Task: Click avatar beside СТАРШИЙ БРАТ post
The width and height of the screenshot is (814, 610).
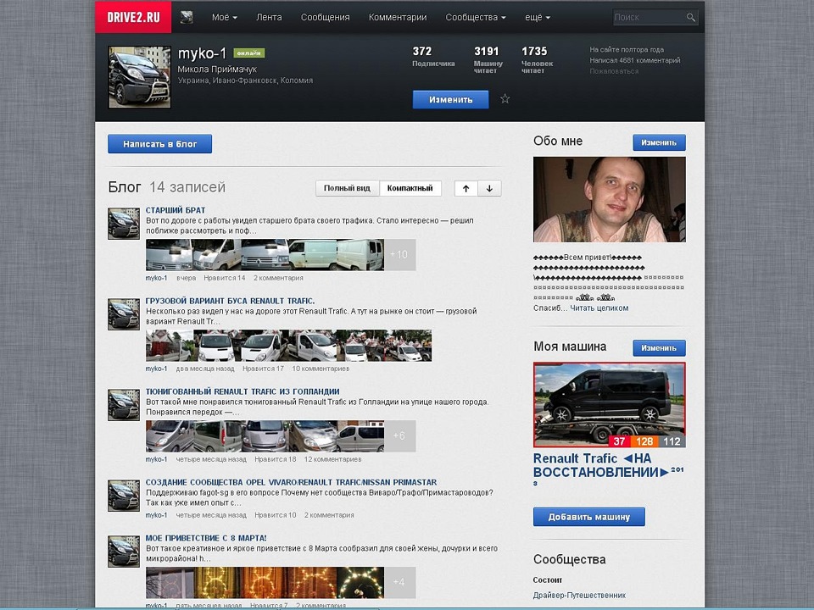Action: point(124,224)
